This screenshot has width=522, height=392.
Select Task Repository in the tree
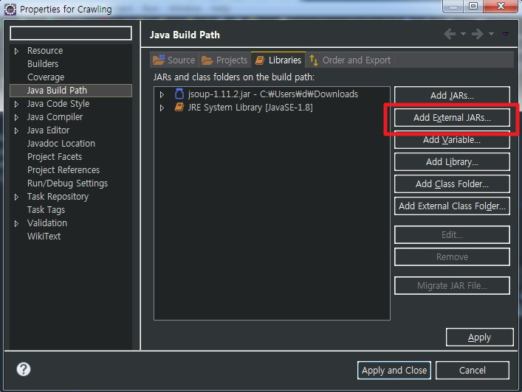[58, 197]
